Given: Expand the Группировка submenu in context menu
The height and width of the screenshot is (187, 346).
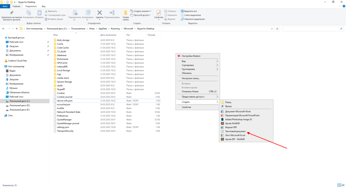Looking at the screenshot, I should (189, 69).
